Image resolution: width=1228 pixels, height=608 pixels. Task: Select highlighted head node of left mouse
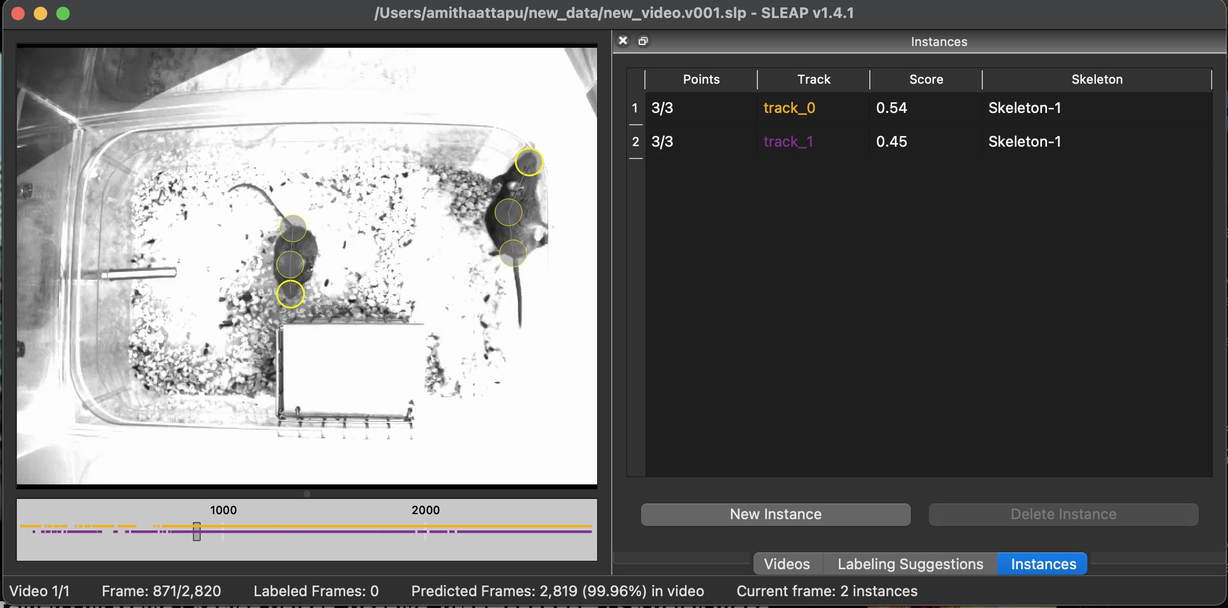(x=290, y=294)
